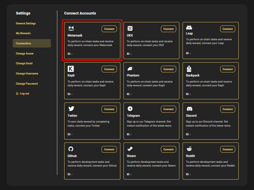Image resolution: width=254 pixels, height=190 pixels.
Task: Click the Metamask fox icon
Action: pyautogui.click(x=71, y=29)
